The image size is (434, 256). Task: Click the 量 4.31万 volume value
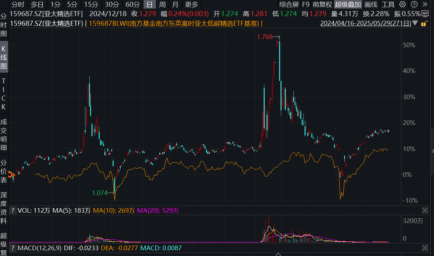(345, 14)
